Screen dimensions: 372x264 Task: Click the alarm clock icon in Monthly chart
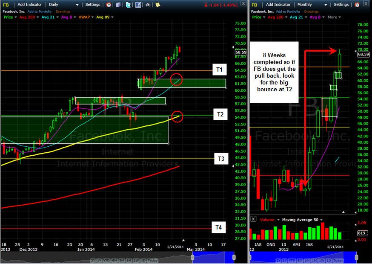point(357,5)
